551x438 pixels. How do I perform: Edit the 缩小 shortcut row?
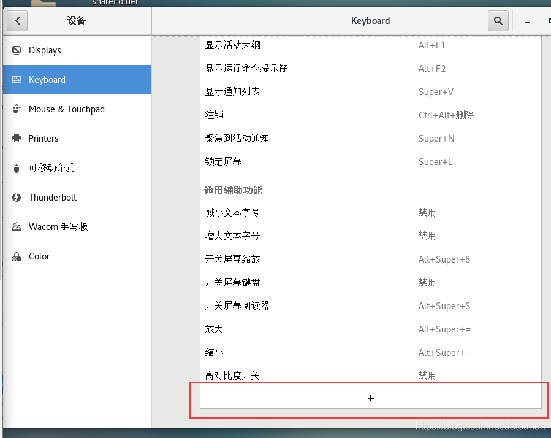click(x=371, y=352)
